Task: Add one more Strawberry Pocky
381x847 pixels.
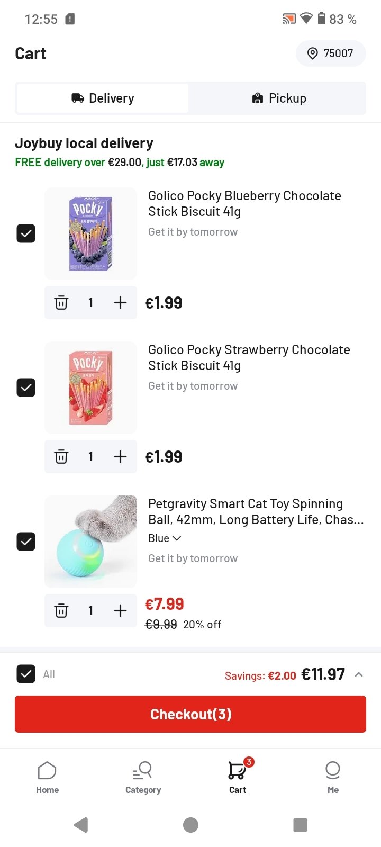Action: (x=121, y=456)
